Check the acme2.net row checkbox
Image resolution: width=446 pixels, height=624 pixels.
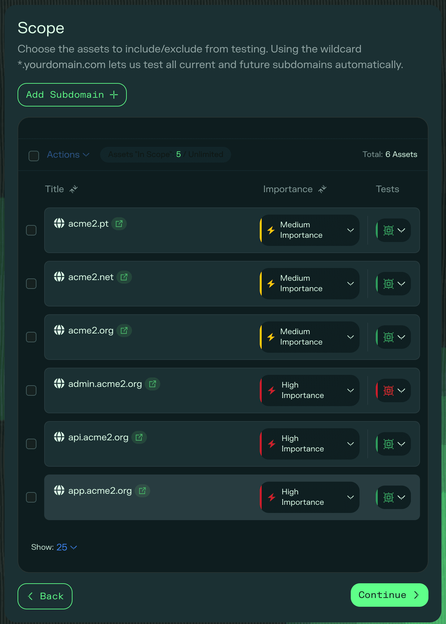[31, 284]
